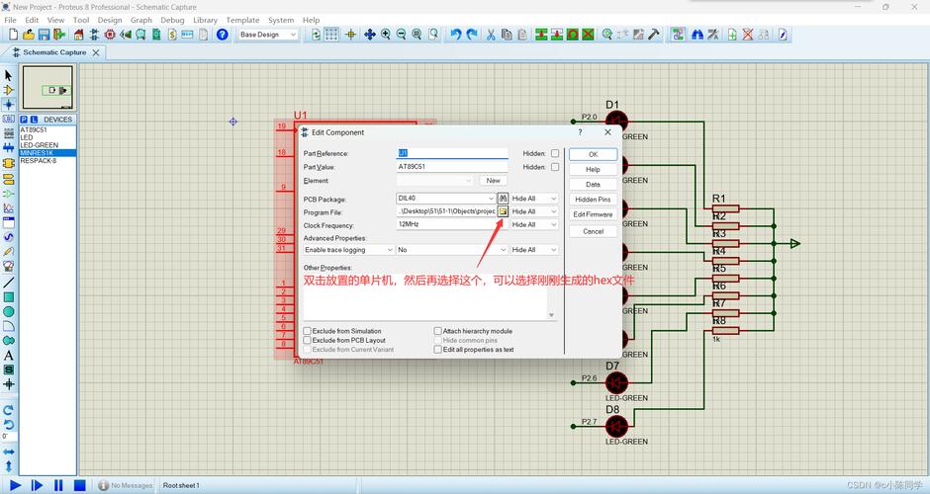Select the 2D Graphics Text 'A' tool
Image resolution: width=930 pixels, height=494 pixels.
click(8, 356)
